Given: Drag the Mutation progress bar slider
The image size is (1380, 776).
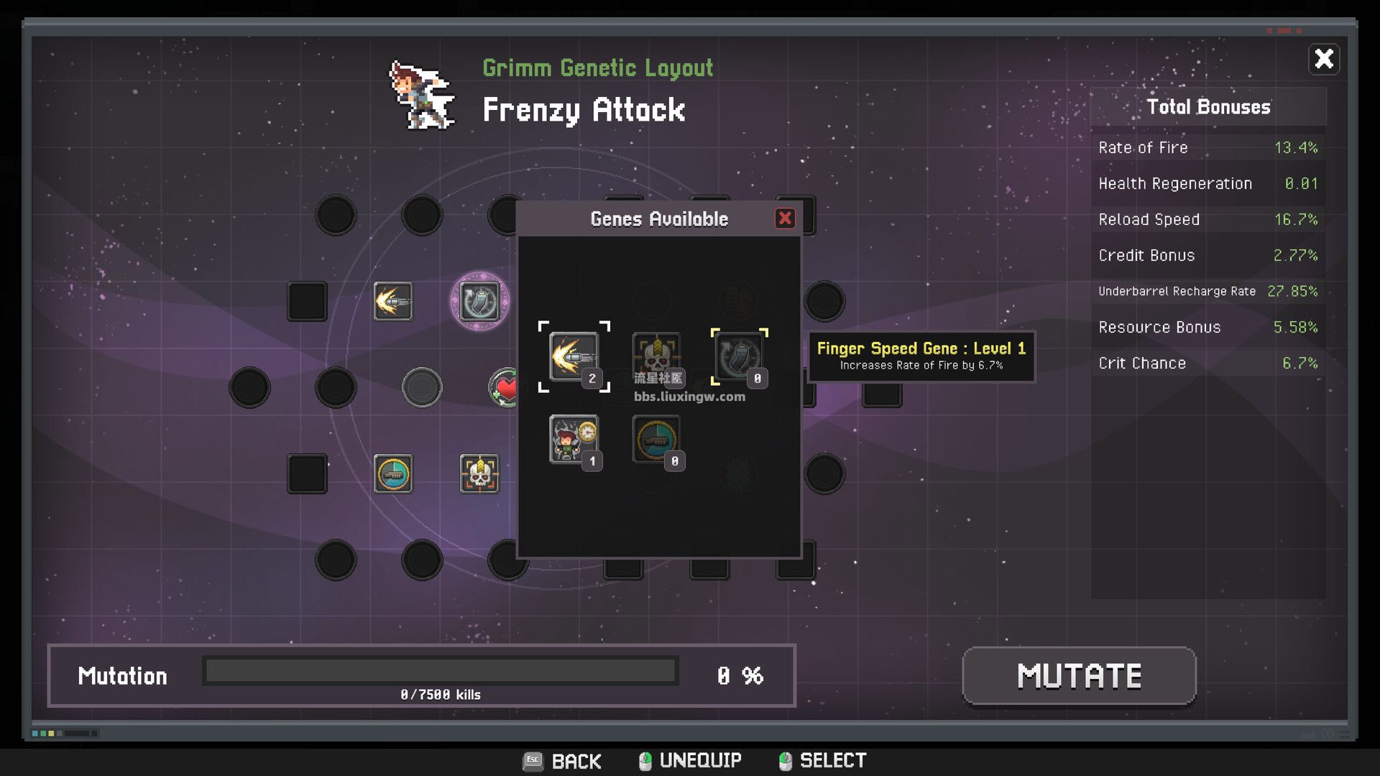Looking at the screenshot, I should 202,675.
